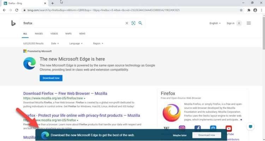
Task: Click the browser back arrow
Action: coord(4,10)
